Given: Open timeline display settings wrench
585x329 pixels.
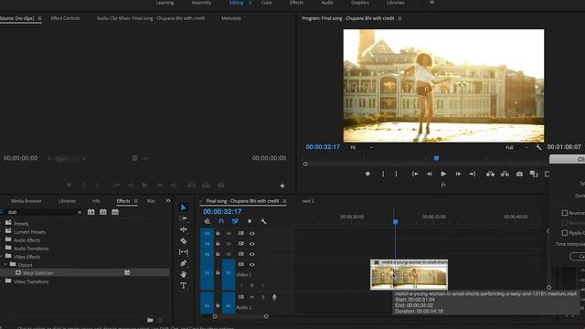Looking at the screenshot, I should pyautogui.click(x=263, y=221).
